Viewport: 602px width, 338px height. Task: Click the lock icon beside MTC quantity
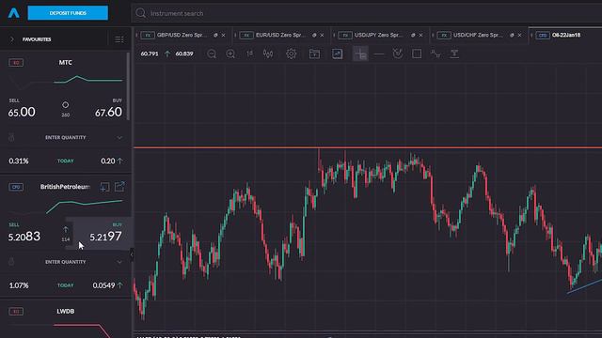pos(11,137)
